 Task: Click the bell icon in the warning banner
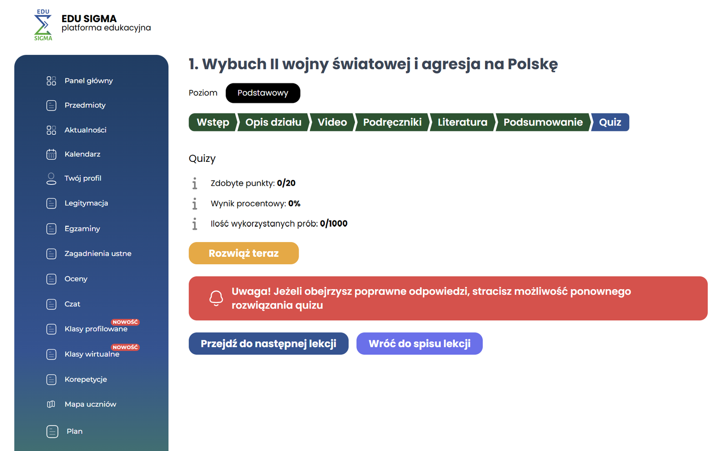216,298
